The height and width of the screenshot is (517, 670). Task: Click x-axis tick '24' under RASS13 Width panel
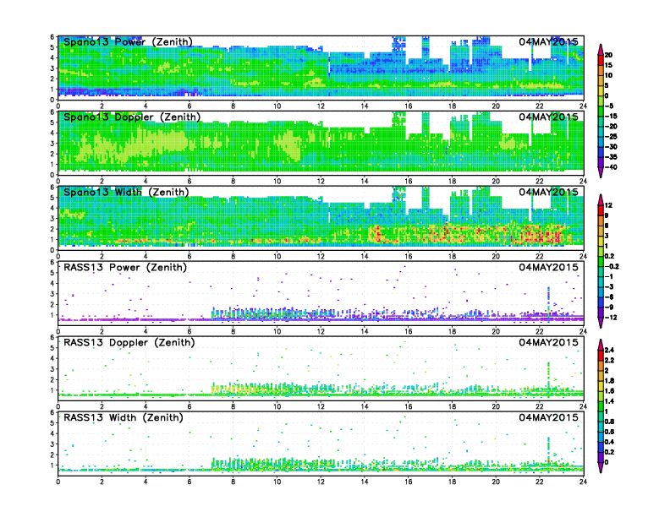[583, 482]
